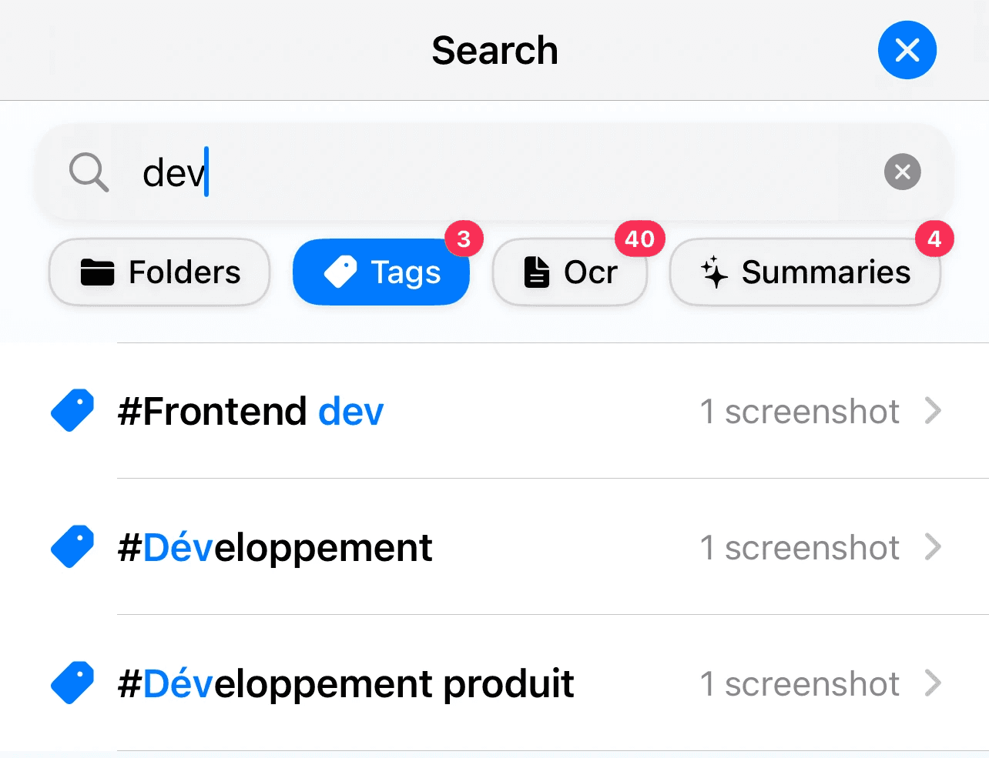Image resolution: width=989 pixels, height=758 pixels.
Task: Click the folder icon in the Folders chip
Action: 98,272
